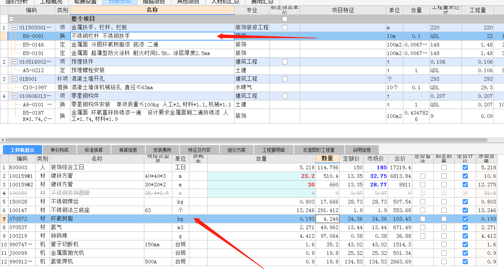Viewport: 504px width, 272px height.
Task: Switch to the 其他项目 top tab
Action: (x=188, y=2)
